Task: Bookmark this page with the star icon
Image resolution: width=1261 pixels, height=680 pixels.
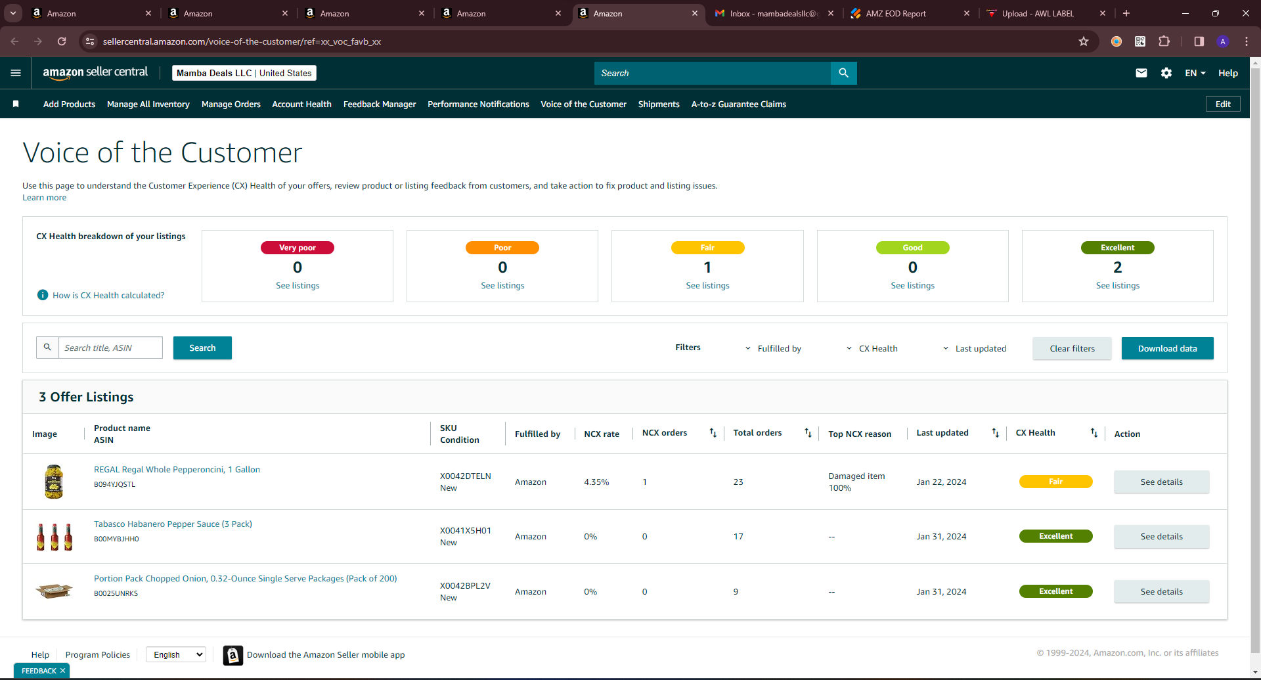Action: point(1084,41)
